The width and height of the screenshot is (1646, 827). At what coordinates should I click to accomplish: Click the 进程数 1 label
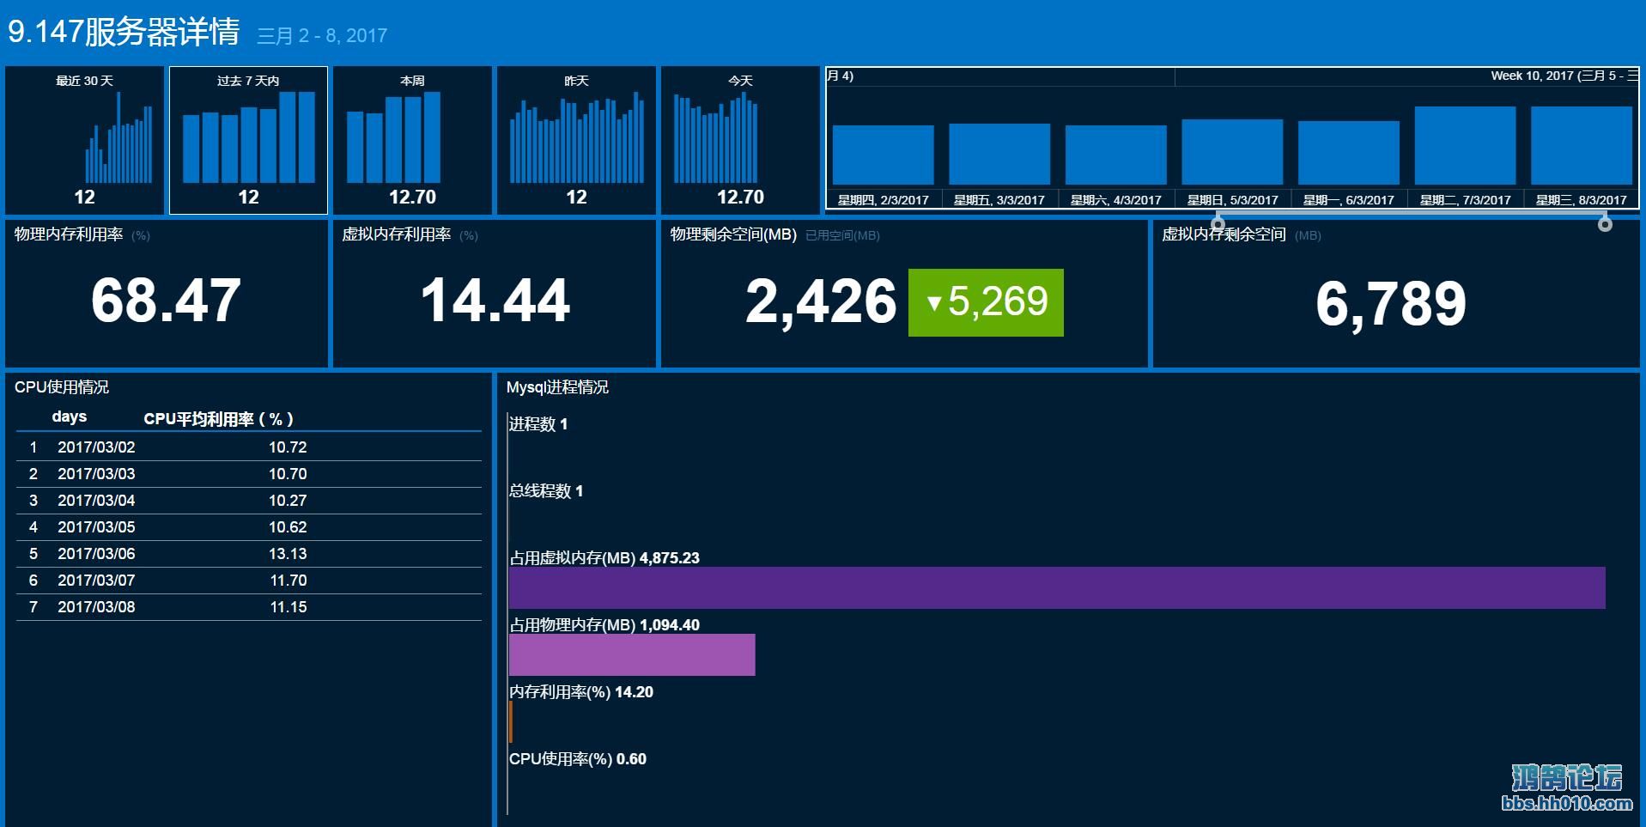[538, 424]
